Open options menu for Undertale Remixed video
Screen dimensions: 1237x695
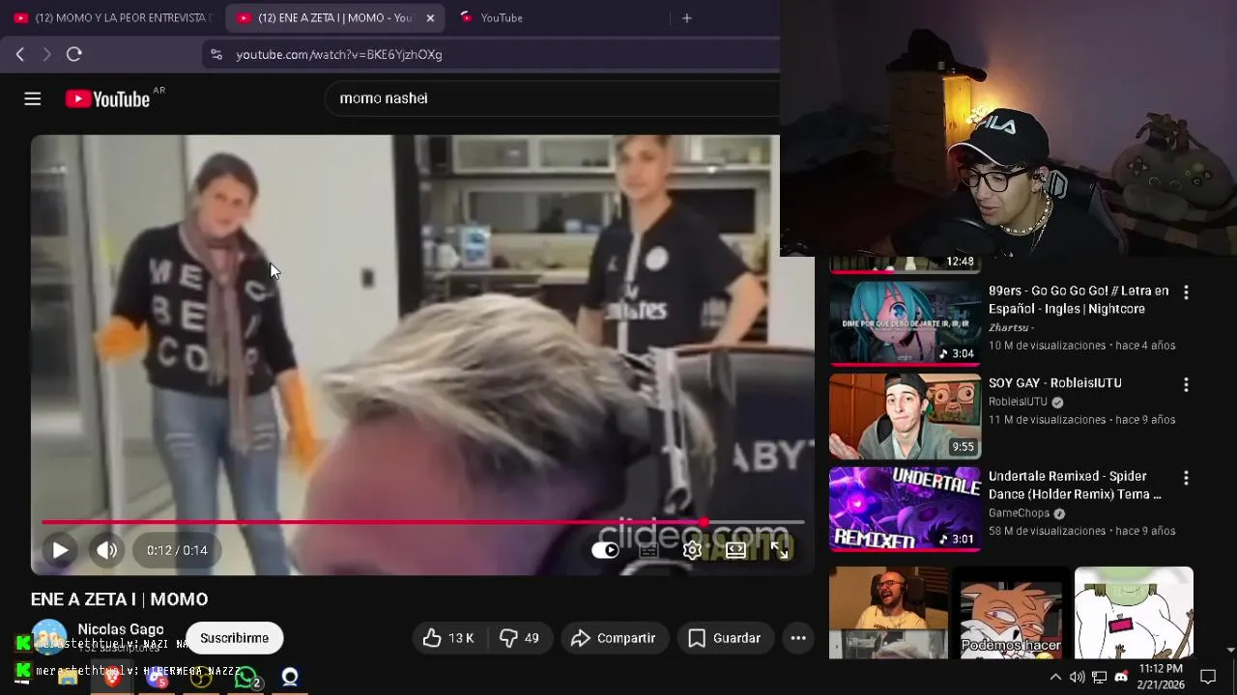[1186, 478]
